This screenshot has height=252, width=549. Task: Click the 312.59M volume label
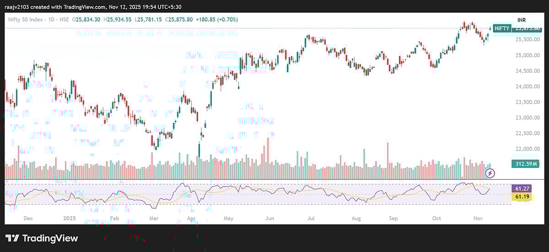pyautogui.click(x=524, y=164)
